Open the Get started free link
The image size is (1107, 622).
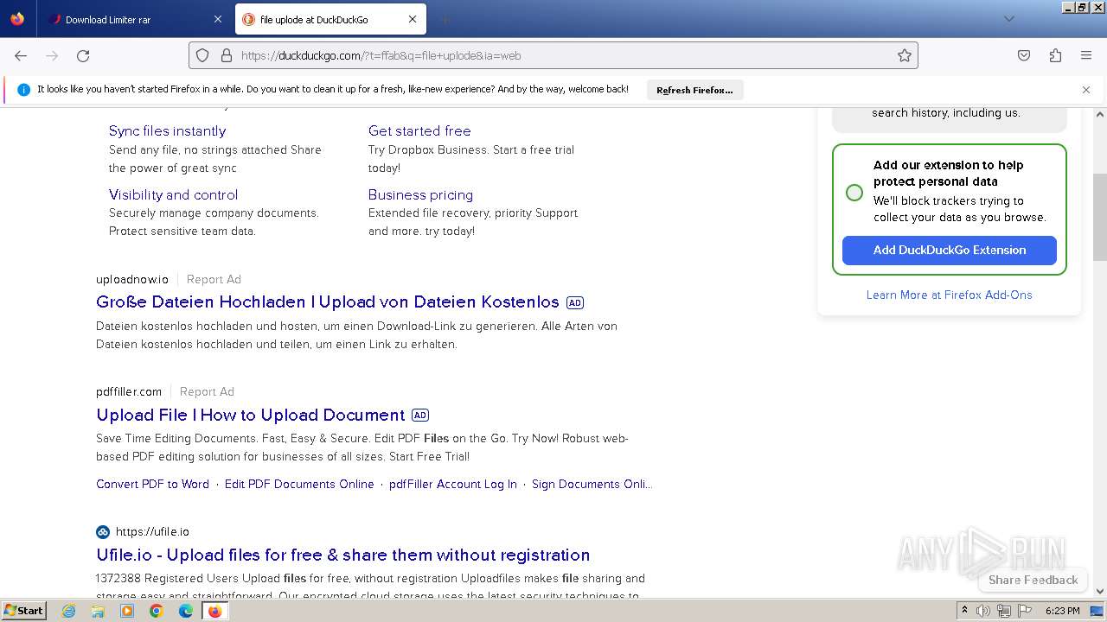click(x=419, y=130)
